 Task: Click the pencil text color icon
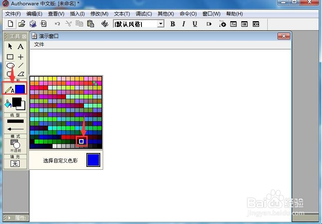9,90
